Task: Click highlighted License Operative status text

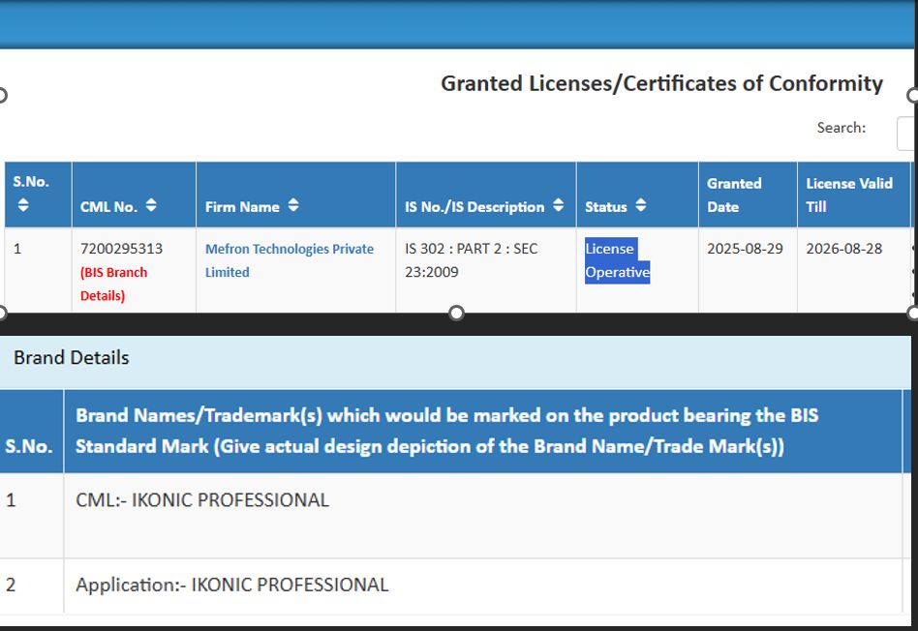Action: tap(617, 260)
